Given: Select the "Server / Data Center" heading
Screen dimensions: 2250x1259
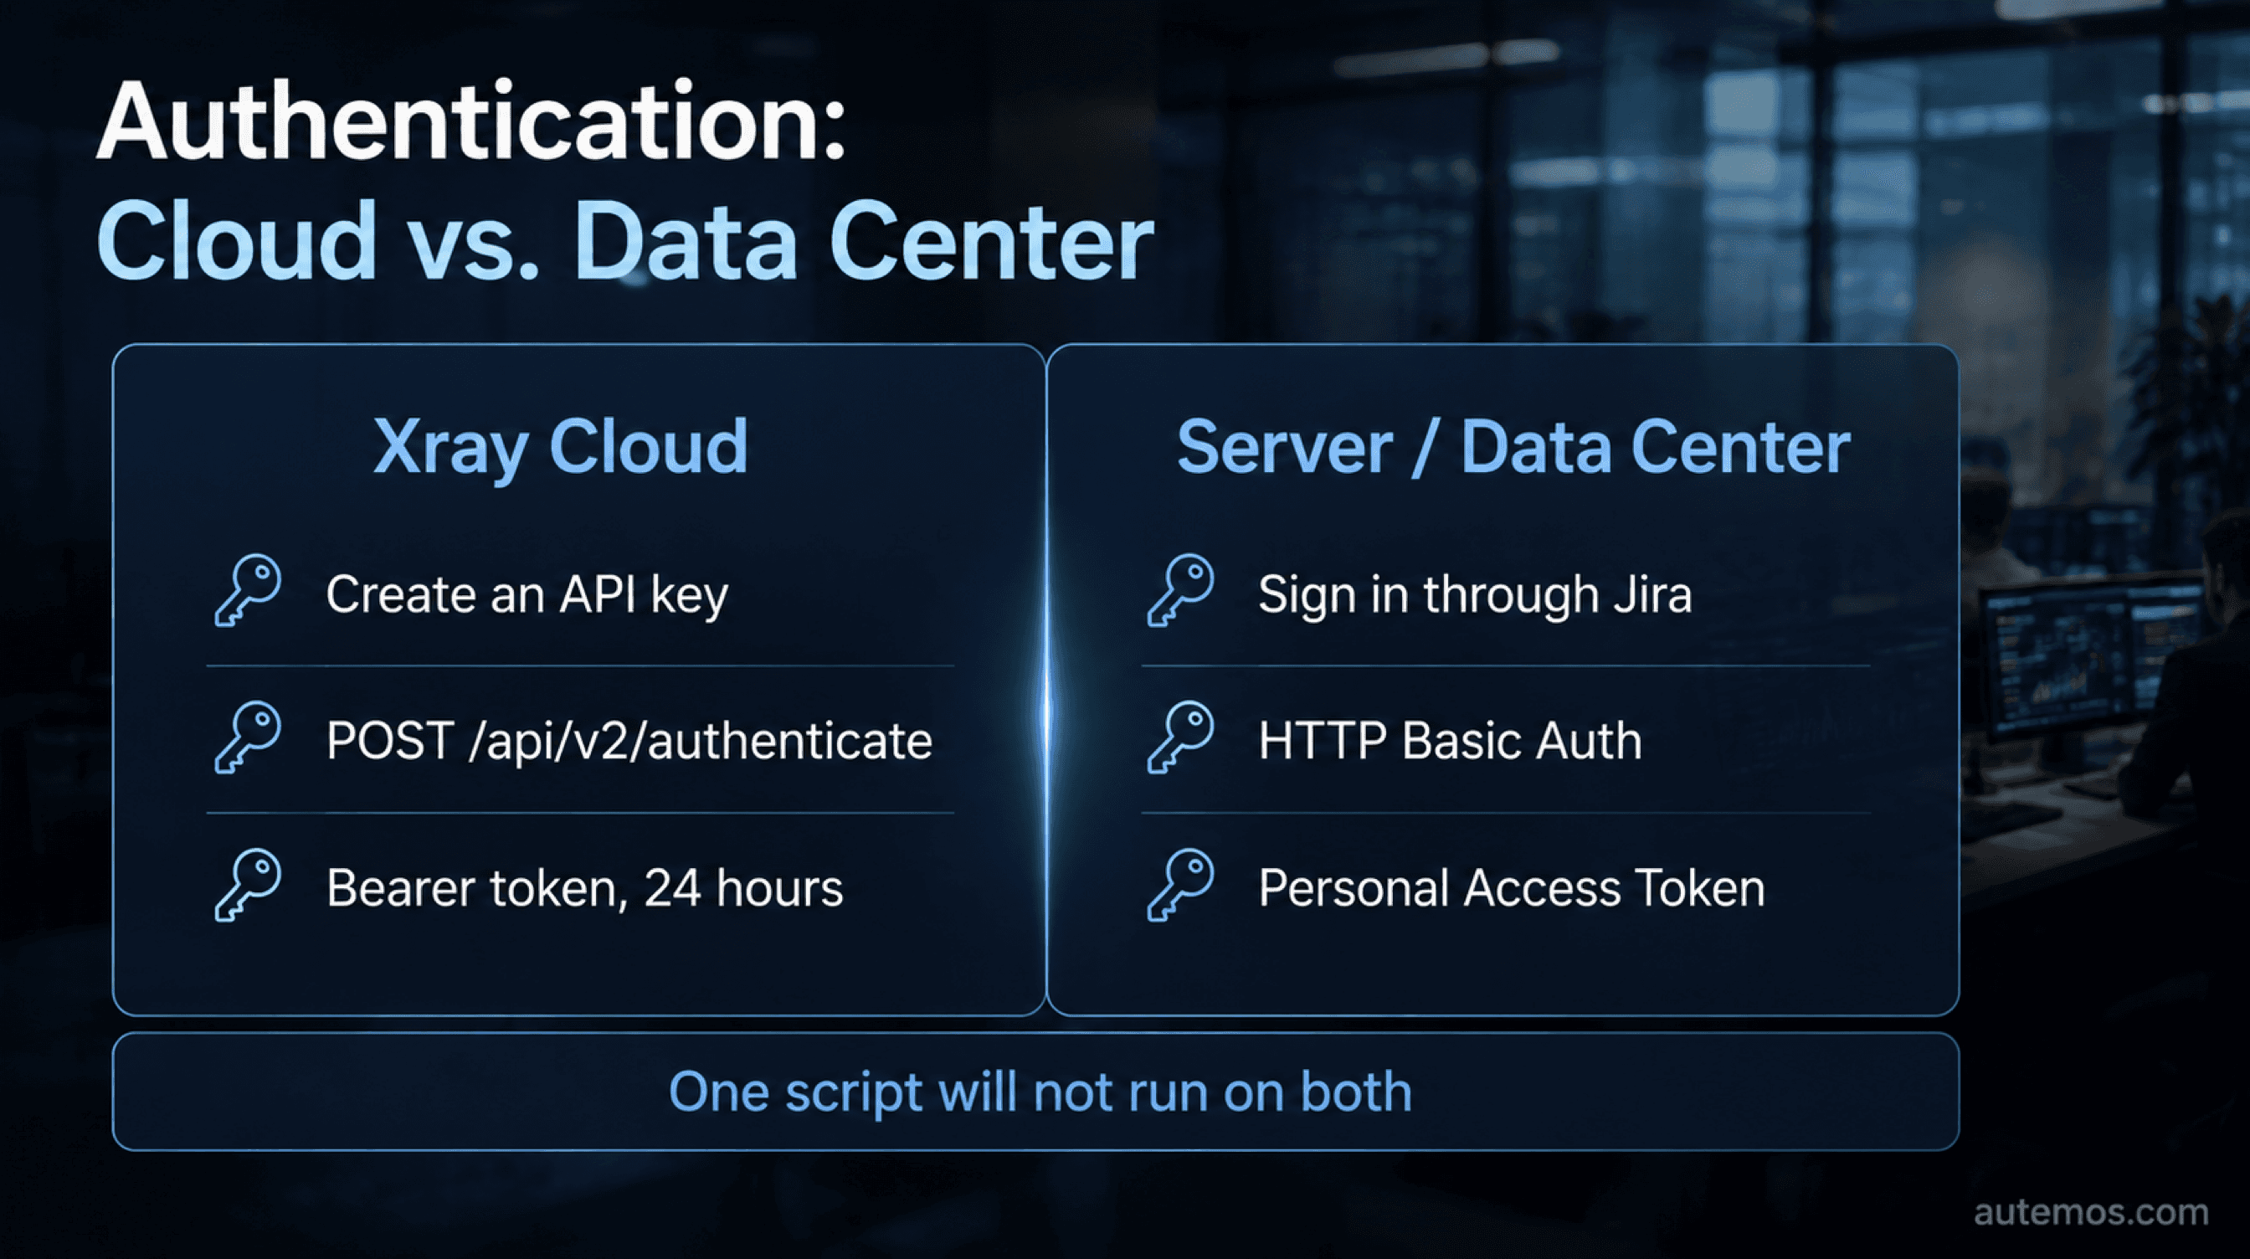Looking at the screenshot, I should [1513, 447].
